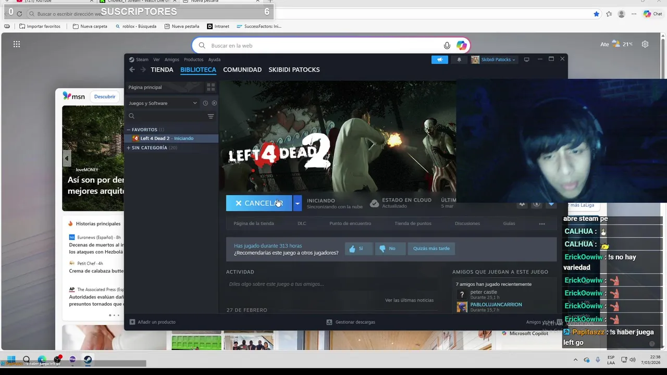Open Steam notifications bell

pyautogui.click(x=459, y=59)
